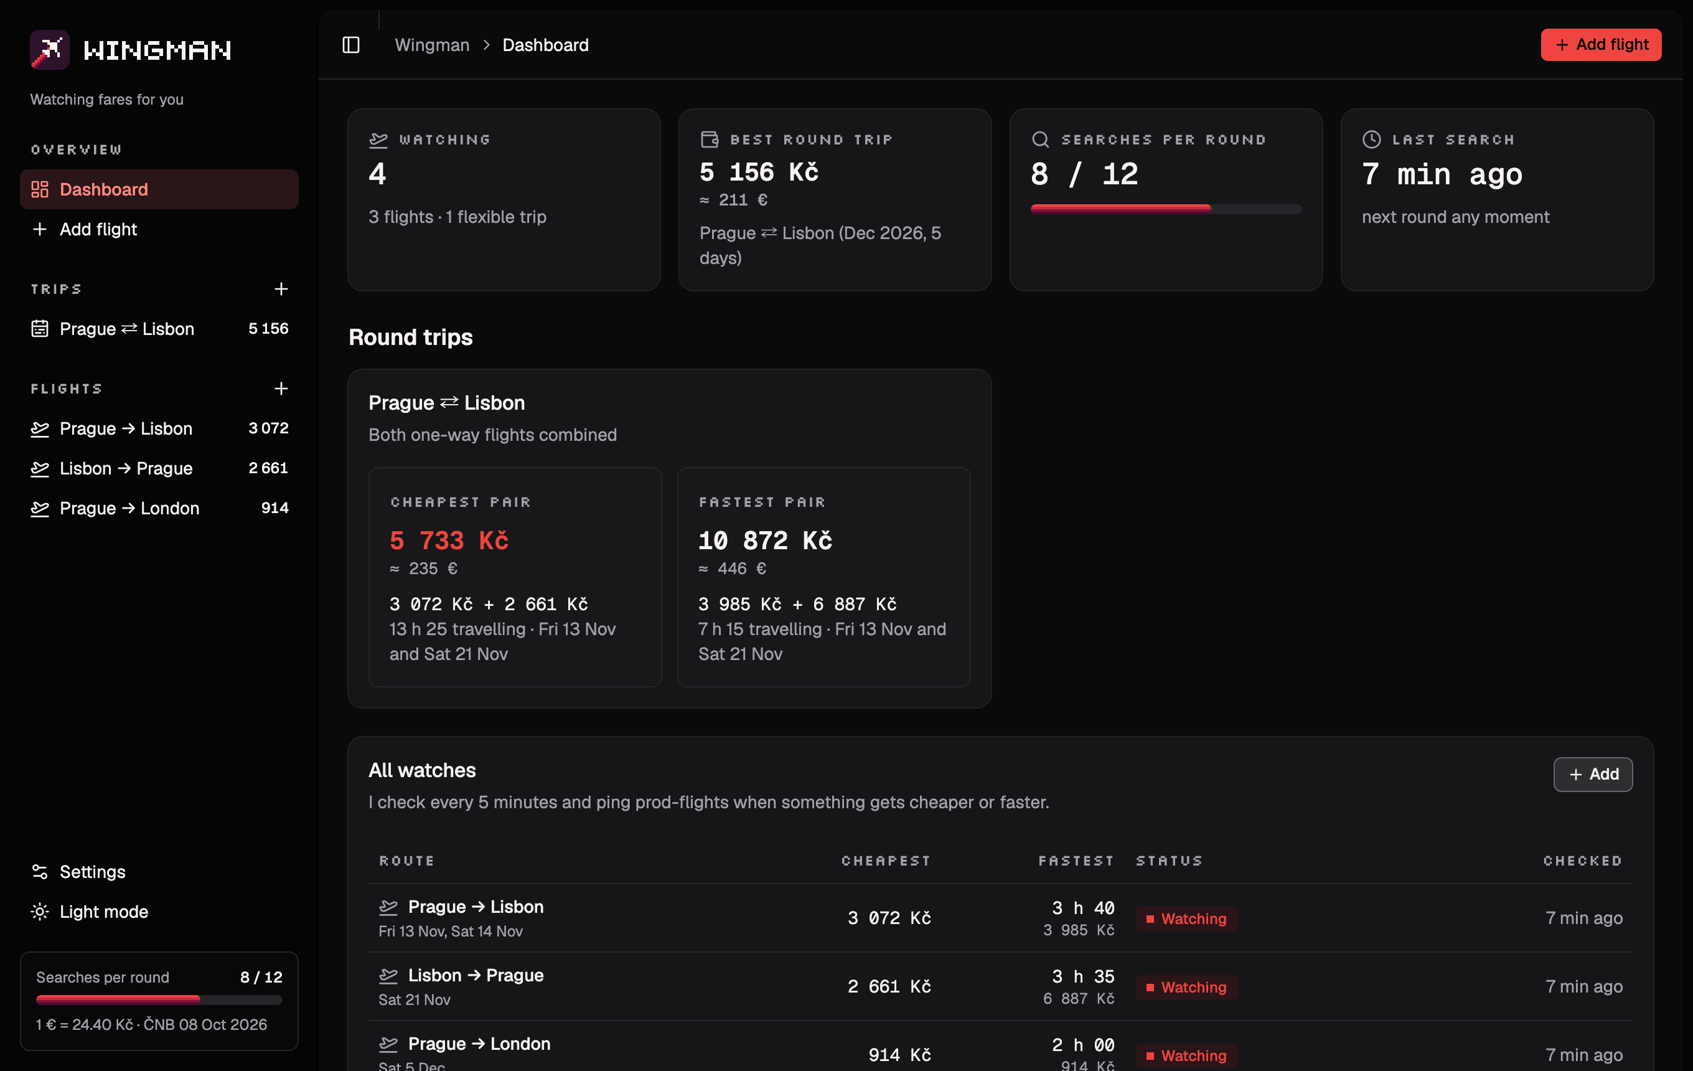This screenshot has height=1071, width=1693.
Task: Click the Watching status badge for Lisbon → Prague
Action: [1186, 988]
